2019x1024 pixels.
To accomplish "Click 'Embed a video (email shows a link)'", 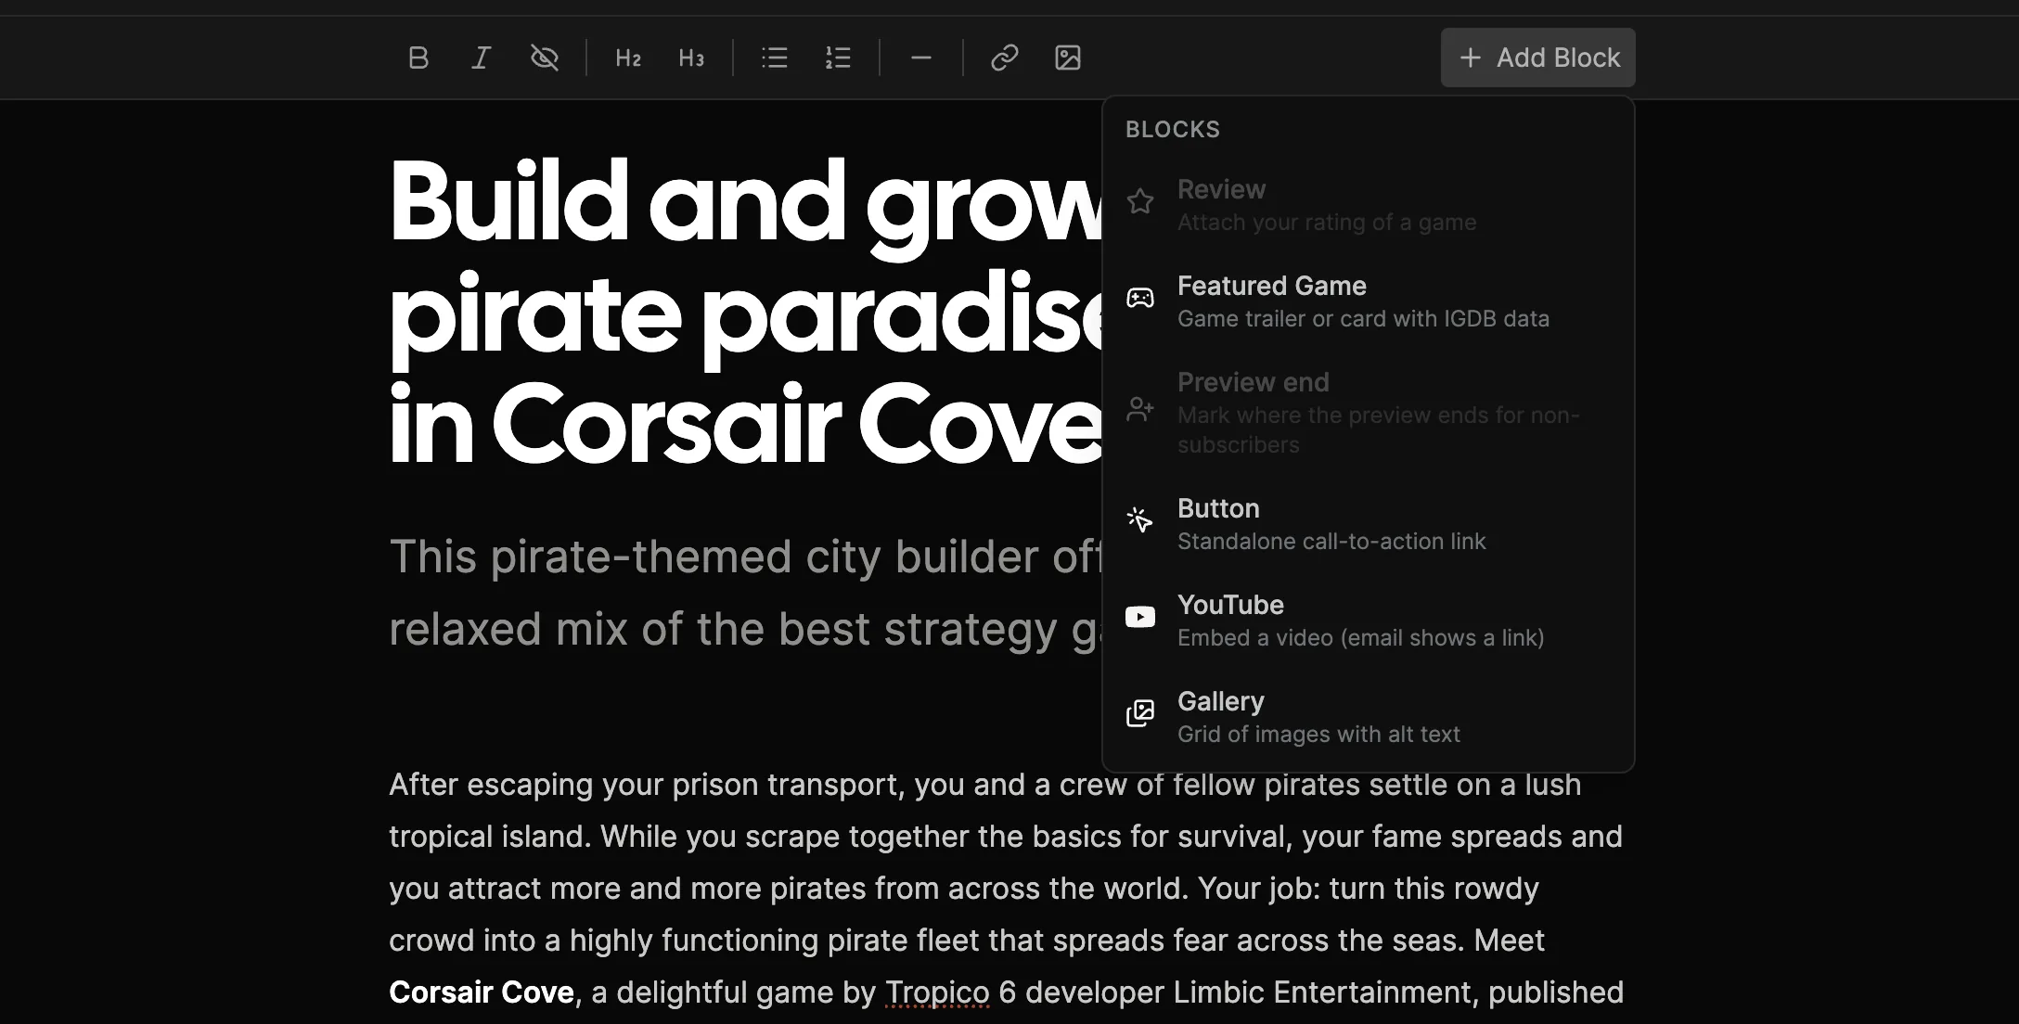I will tap(1361, 638).
